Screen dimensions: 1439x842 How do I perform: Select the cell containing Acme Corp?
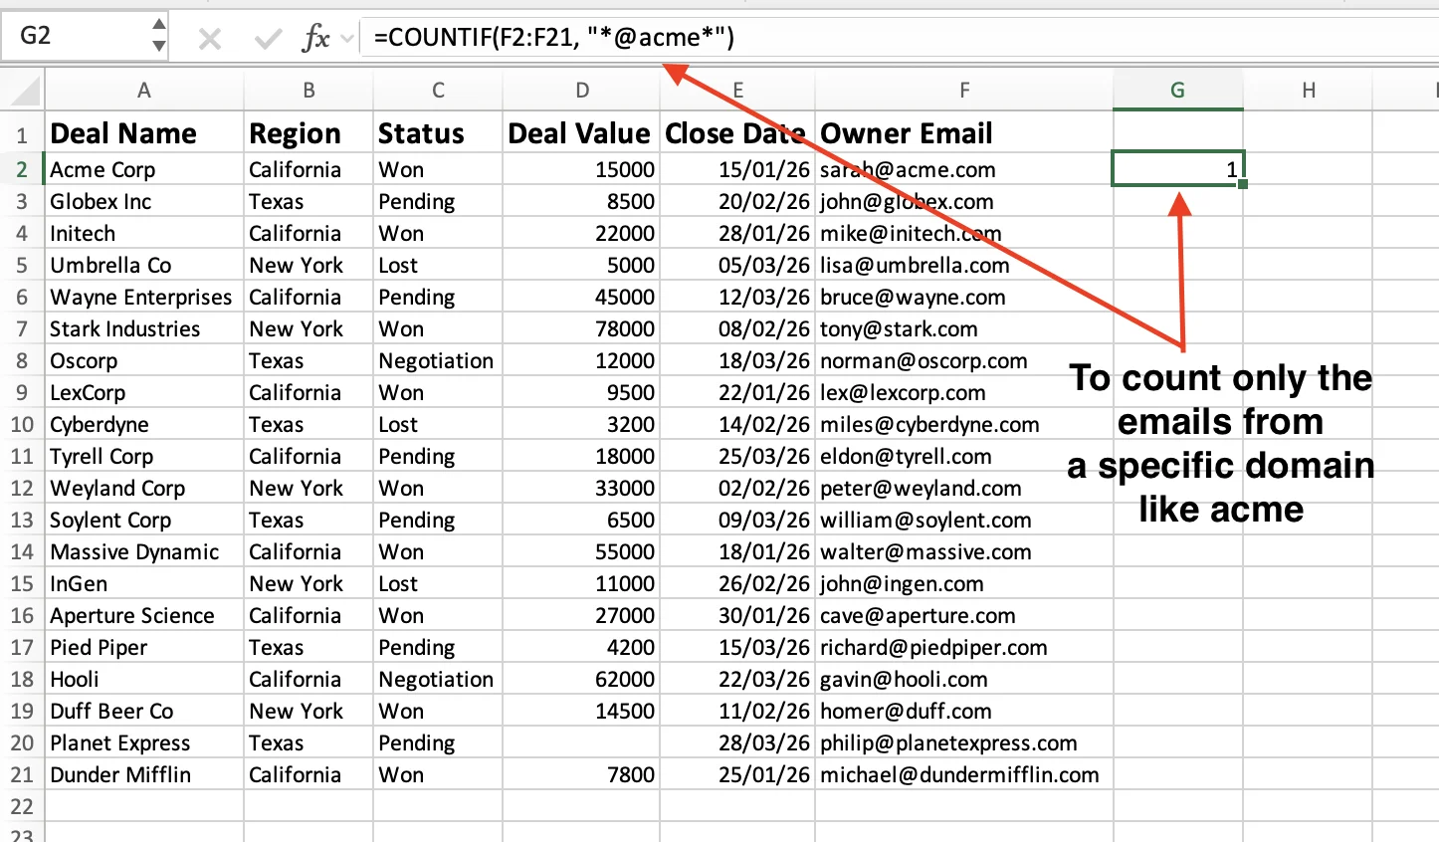tap(144, 170)
